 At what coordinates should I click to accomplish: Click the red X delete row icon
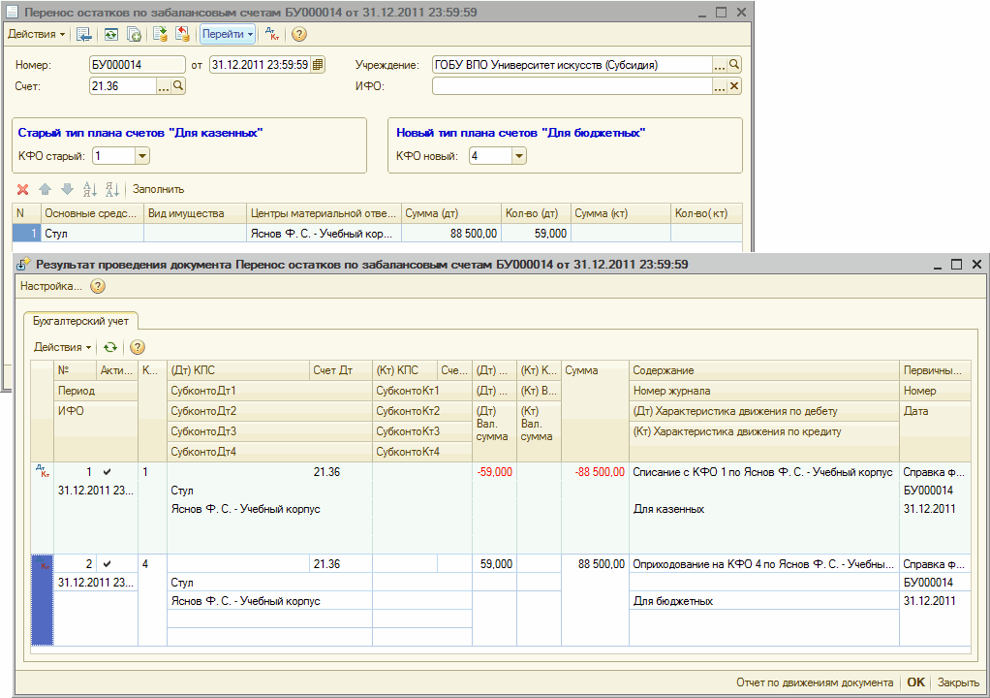pos(23,189)
